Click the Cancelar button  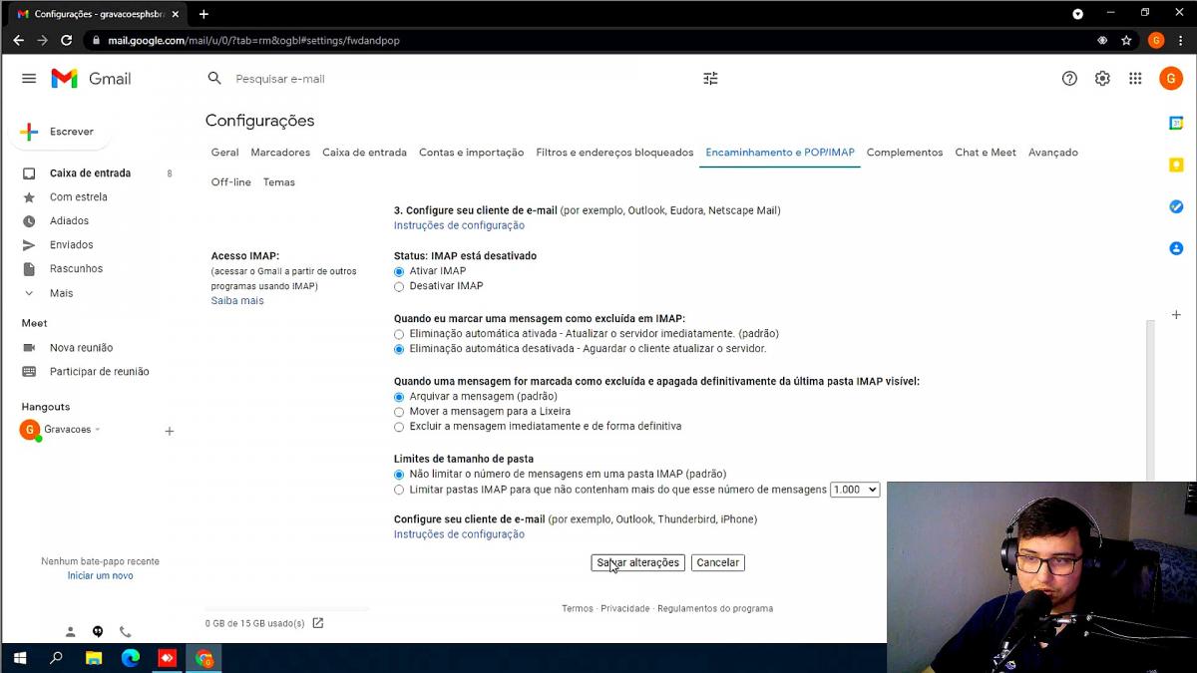point(718,562)
